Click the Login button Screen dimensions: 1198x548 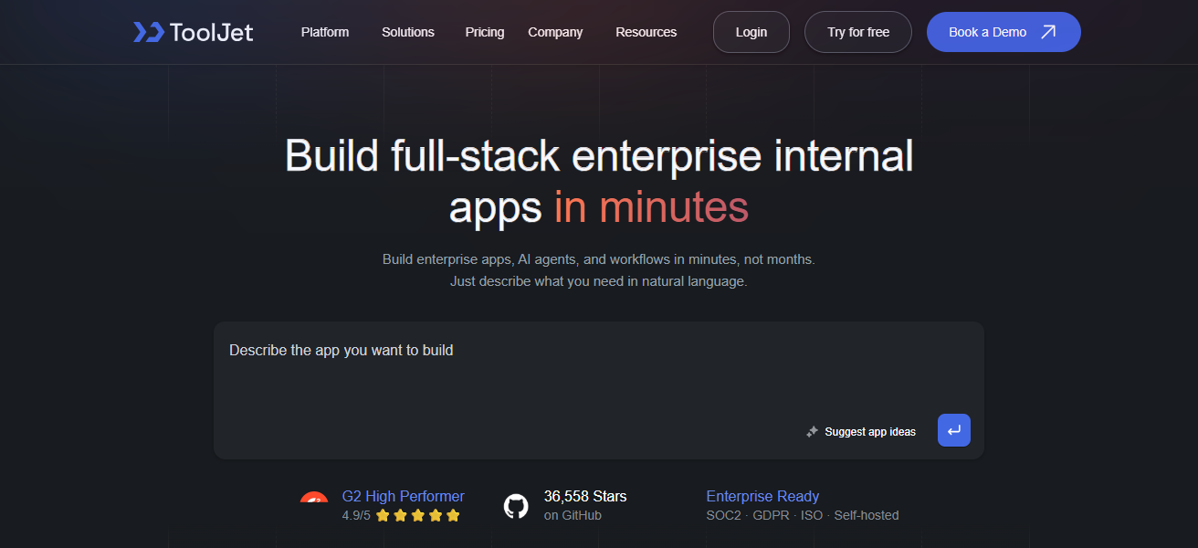(751, 32)
